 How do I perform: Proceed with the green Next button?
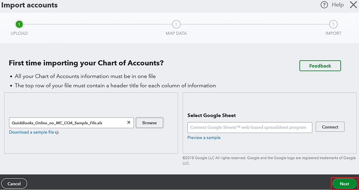[x=344, y=183]
